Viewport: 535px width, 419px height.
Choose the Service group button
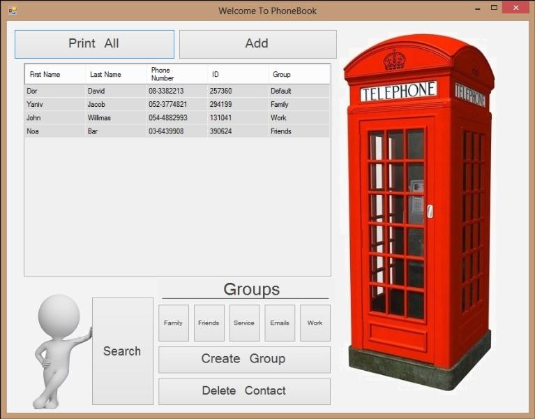point(245,323)
